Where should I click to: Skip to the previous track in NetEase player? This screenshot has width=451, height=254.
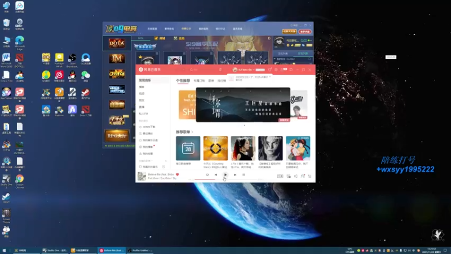pyautogui.click(x=216, y=175)
